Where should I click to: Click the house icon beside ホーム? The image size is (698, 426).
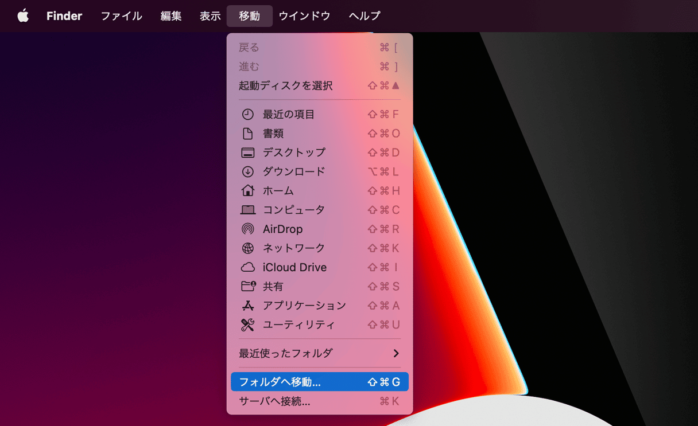[x=247, y=190]
